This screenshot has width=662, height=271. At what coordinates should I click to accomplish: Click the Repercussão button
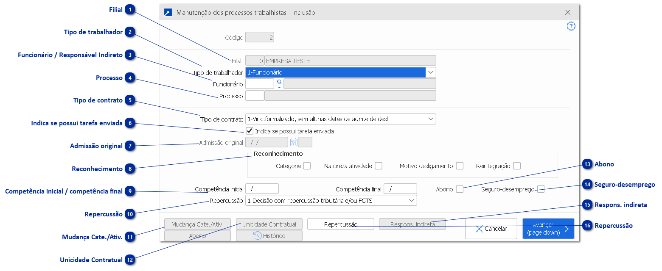(340, 224)
